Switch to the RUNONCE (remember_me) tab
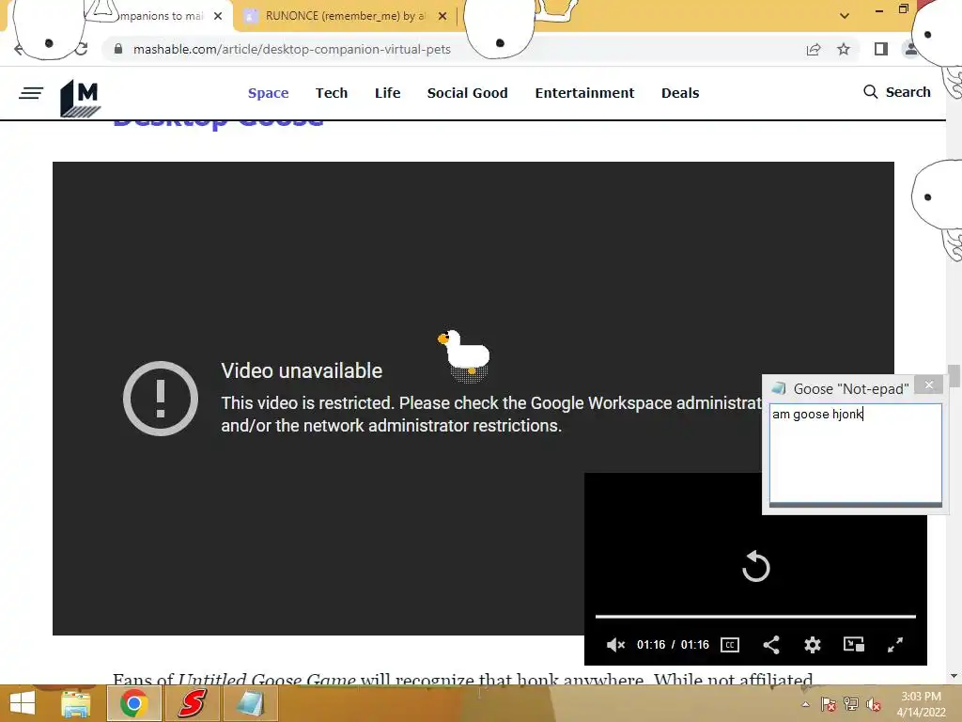 coord(345,16)
